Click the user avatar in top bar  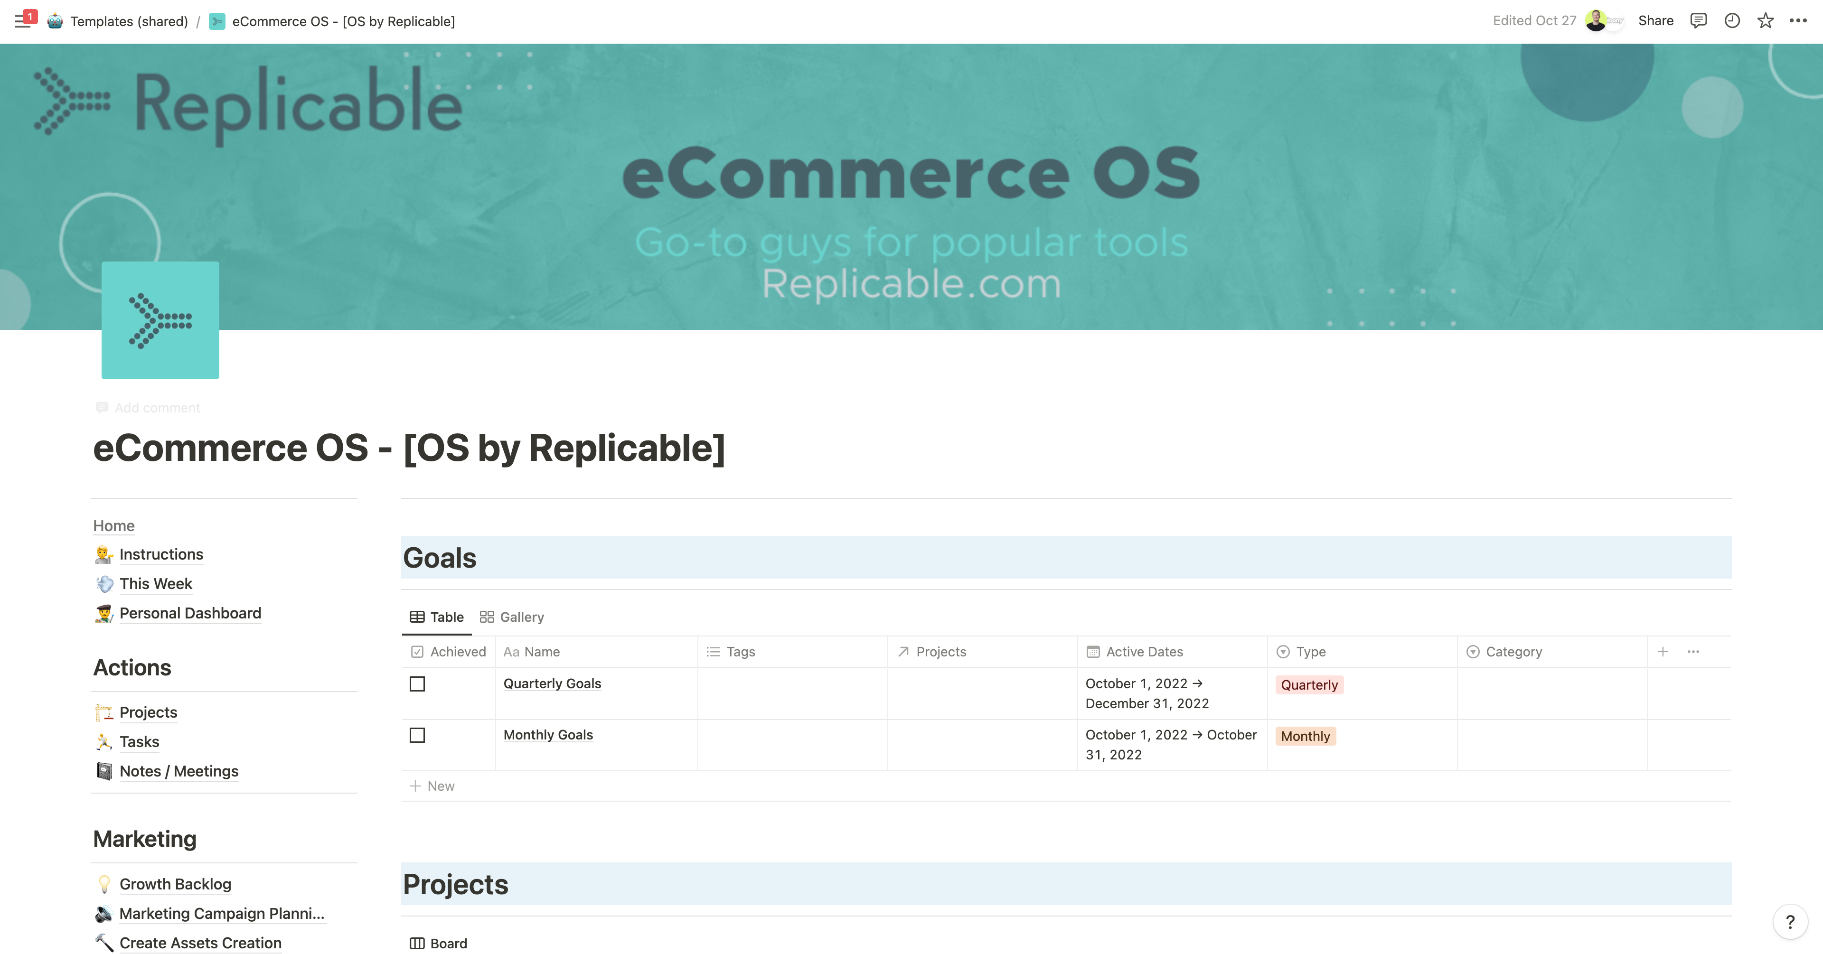pyautogui.click(x=1597, y=20)
